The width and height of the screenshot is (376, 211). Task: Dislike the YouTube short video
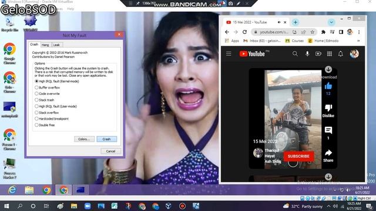tap(328, 108)
